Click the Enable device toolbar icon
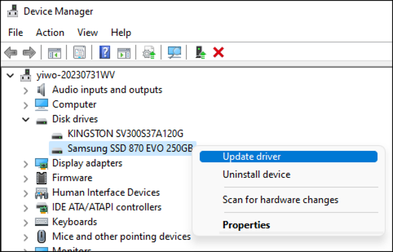 (x=200, y=53)
